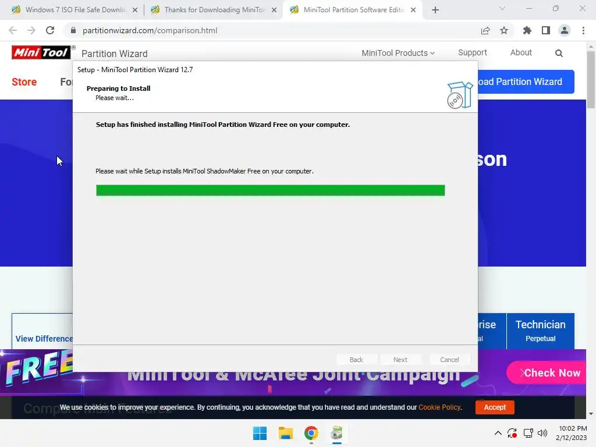Viewport: 596px width, 447px height.
Task: Click the padlock site info icon
Action: pos(73,30)
